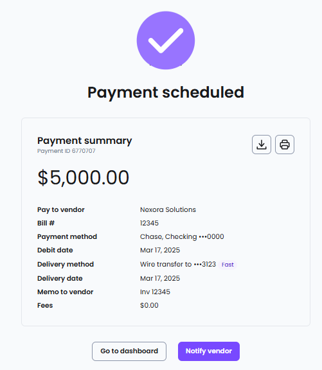Click the Payment summary title

(84, 141)
